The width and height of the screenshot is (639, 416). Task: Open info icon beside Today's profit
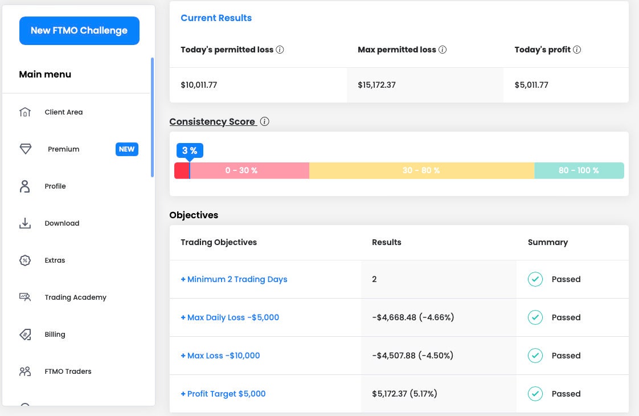[577, 50]
